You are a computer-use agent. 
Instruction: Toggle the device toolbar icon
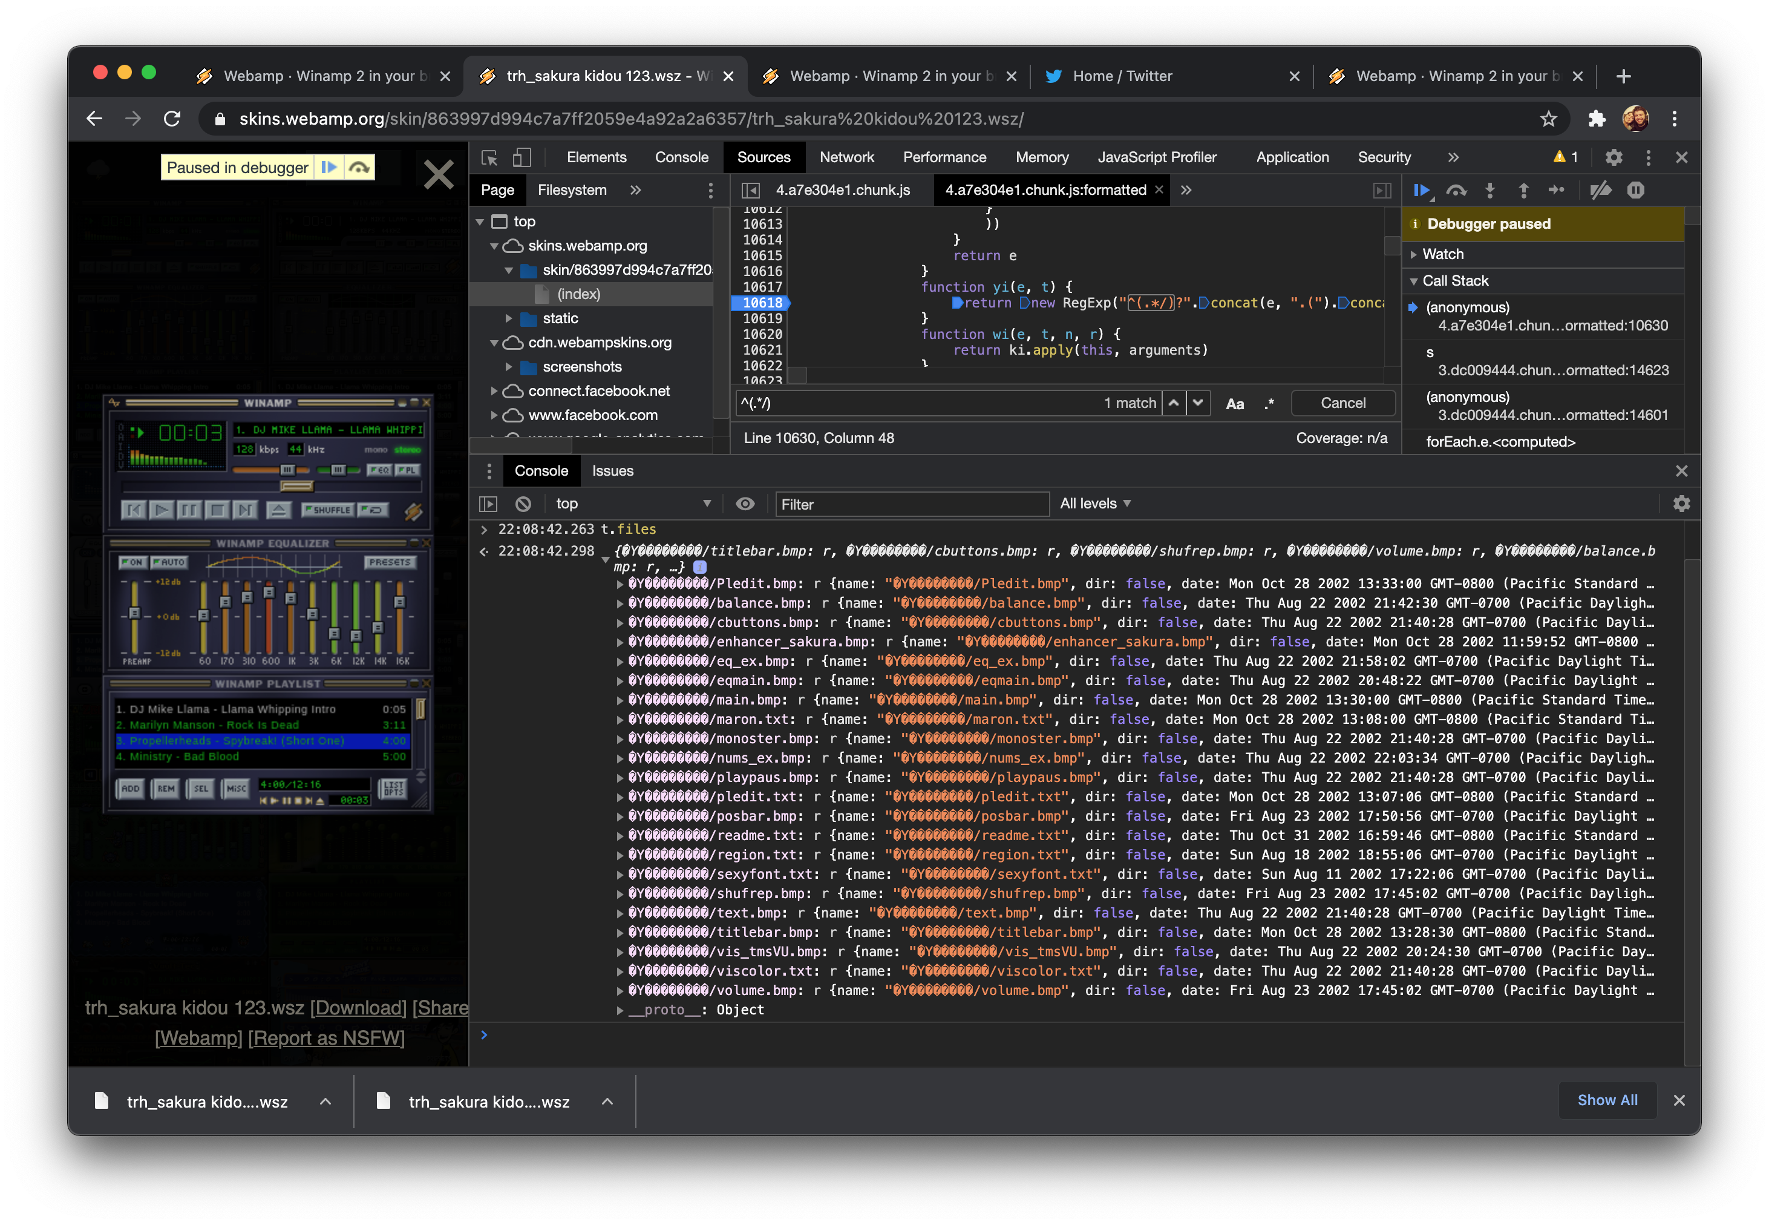pos(522,157)
